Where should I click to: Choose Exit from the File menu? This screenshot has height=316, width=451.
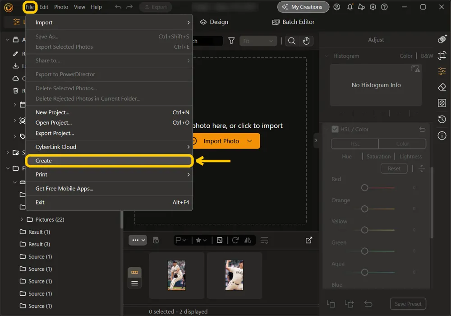click(x=109, y=202)
